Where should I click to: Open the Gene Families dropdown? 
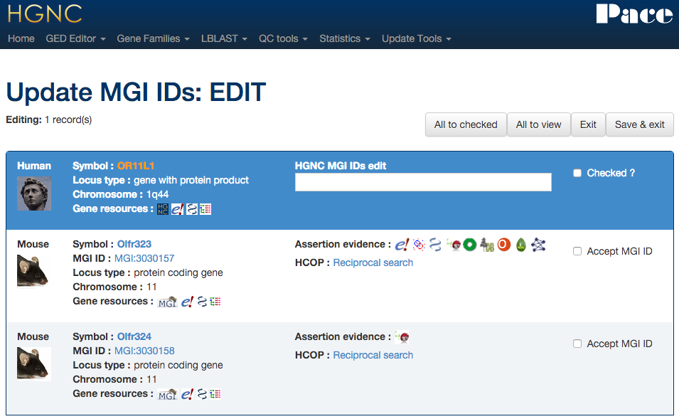[153, 38]
